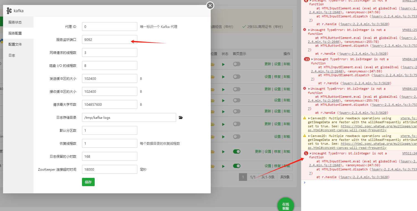Viewport: 417px width, 211px height.
Task: Open folder location icon in first table row
Action: 212,64
